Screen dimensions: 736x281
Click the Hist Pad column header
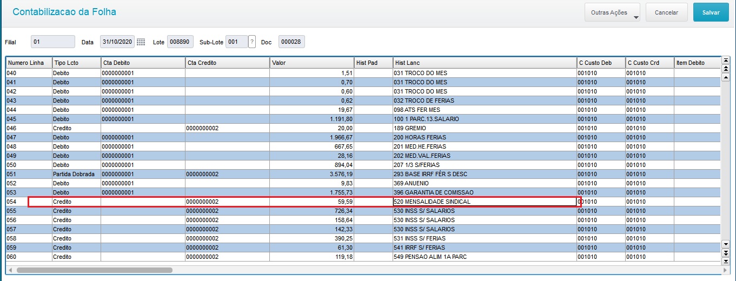(x=374, y=63)
